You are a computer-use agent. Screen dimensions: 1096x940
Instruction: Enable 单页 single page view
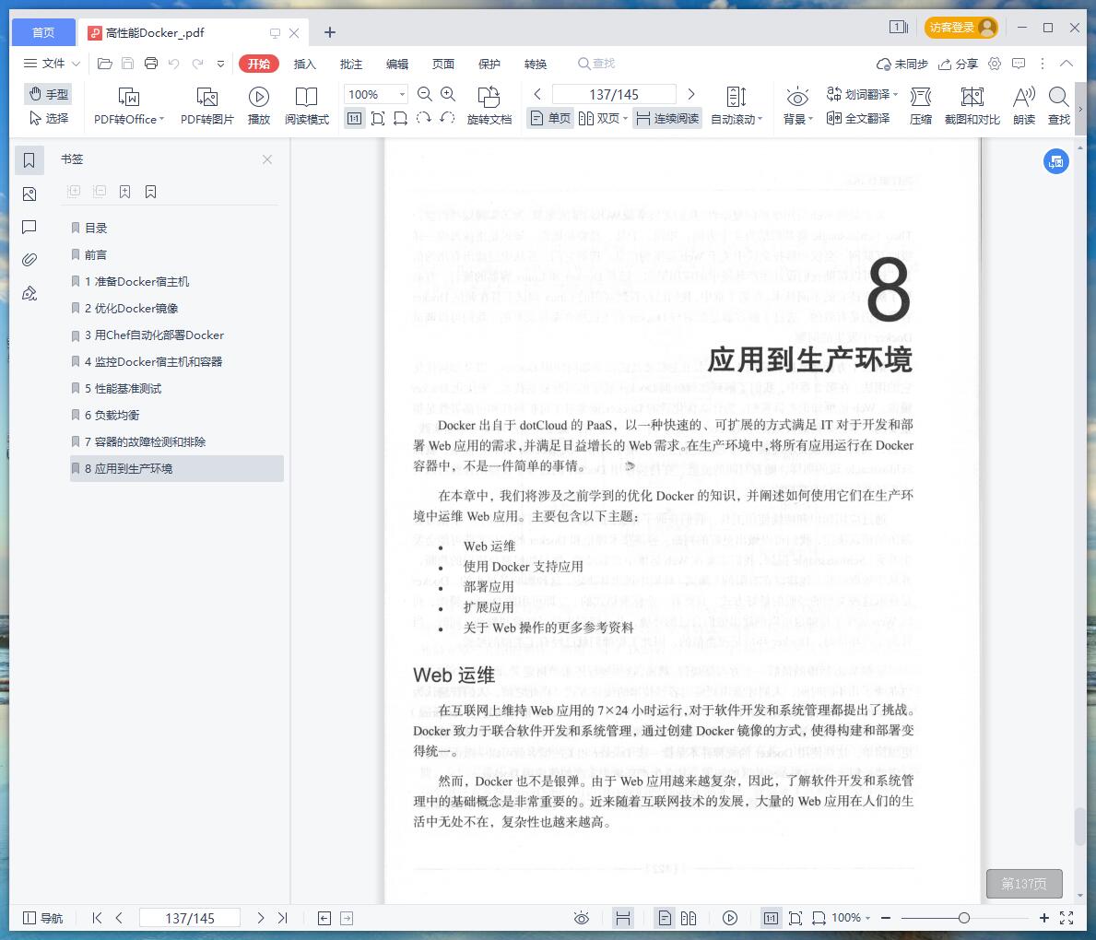coord(551,118)
